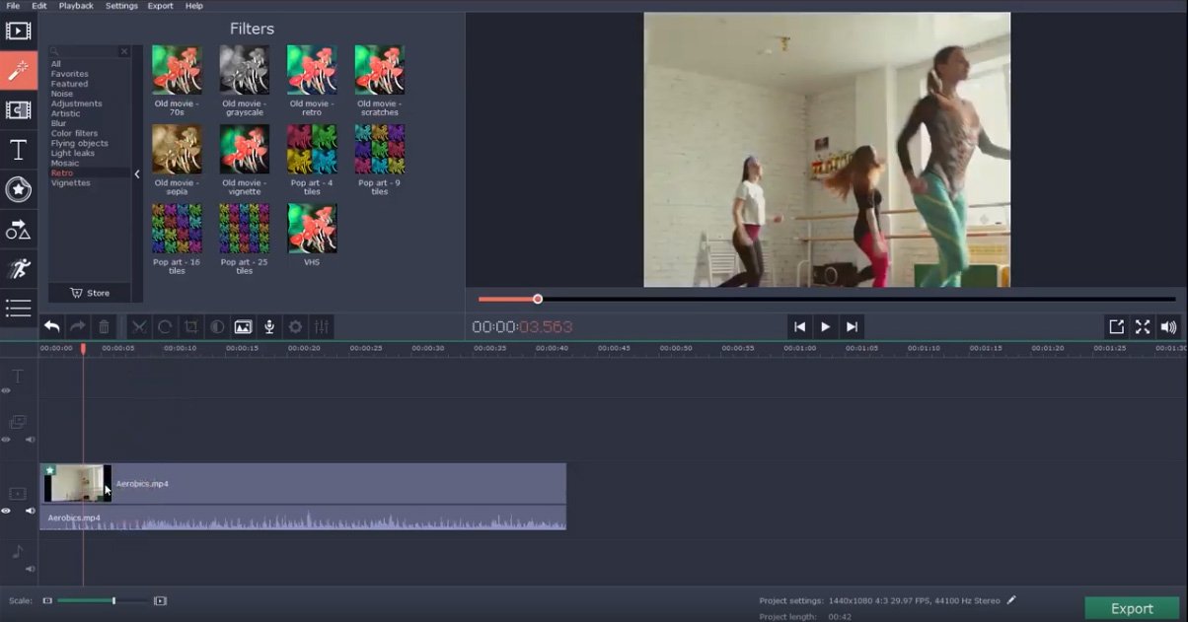Detach preview window export-arrow icon
The height and width of the screenshot is (622, 1188).
pyautogui.click(x=1116, y=327)
